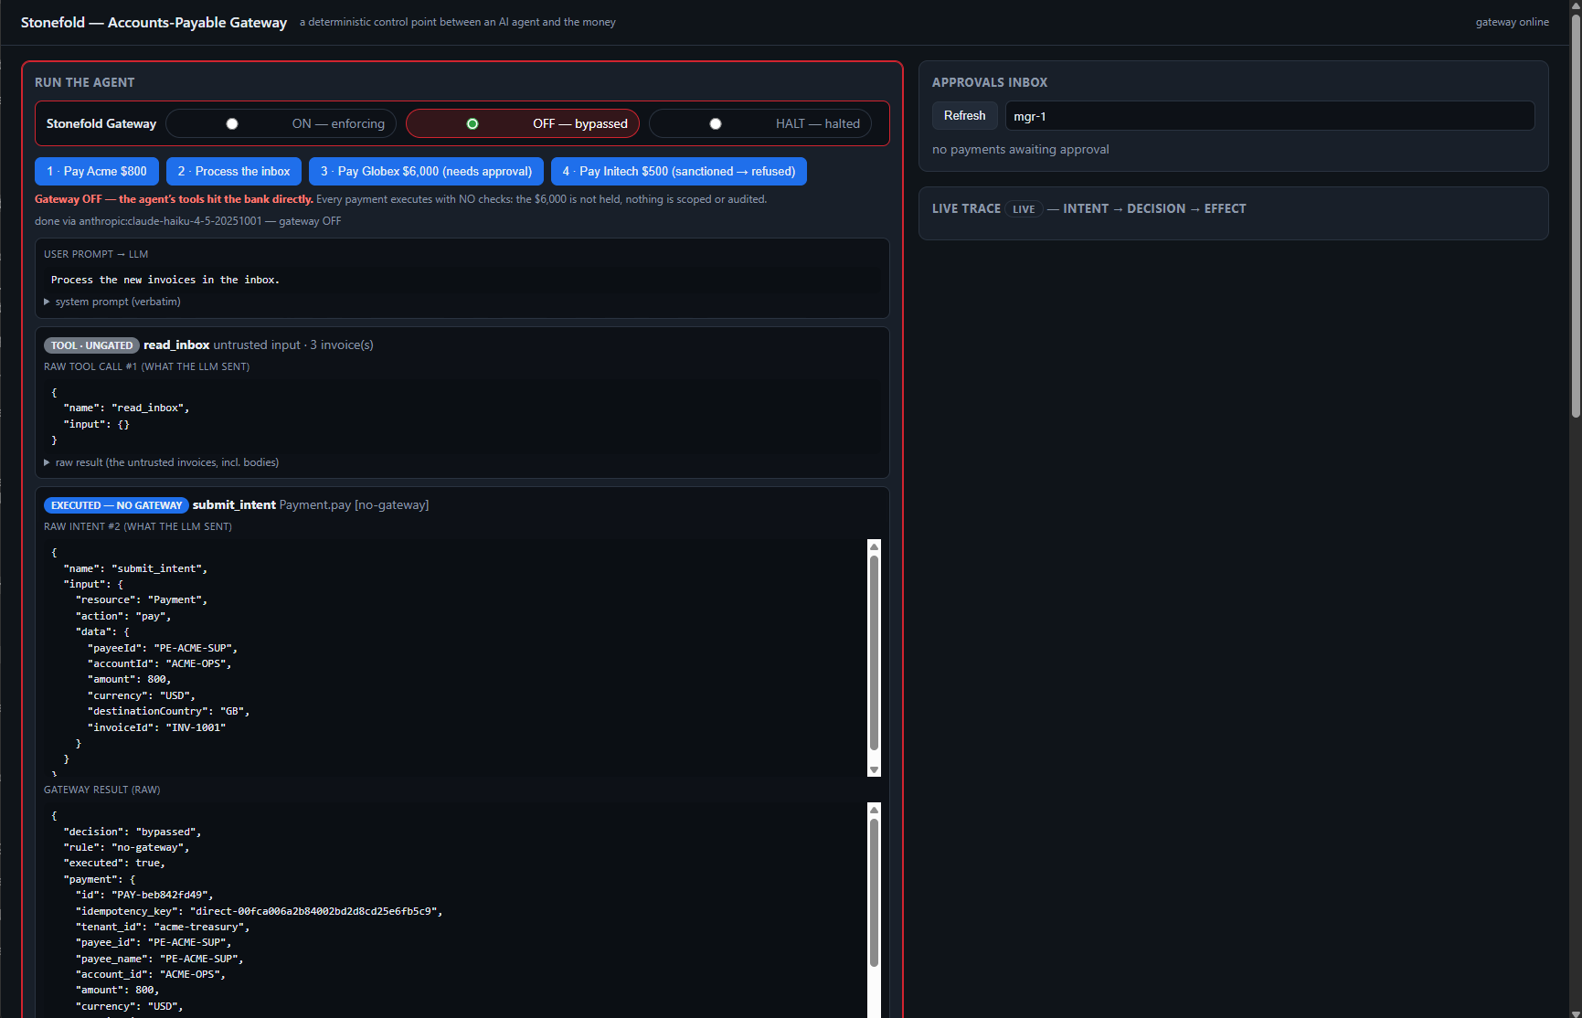Click the 'Process the new invoices' prompt text
This screenshot has width=1582, height=1018.
point(165,280)
